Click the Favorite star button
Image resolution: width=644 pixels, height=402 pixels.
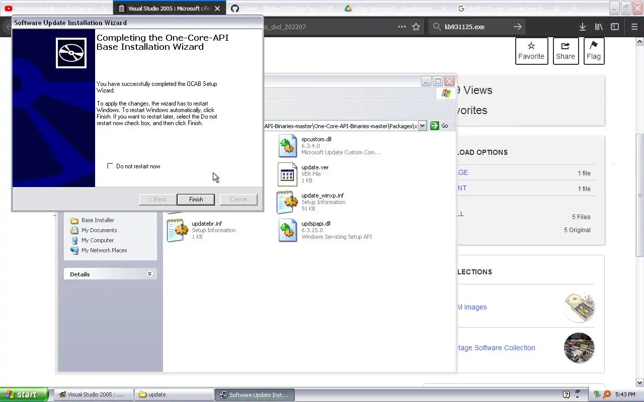(531, 51)
